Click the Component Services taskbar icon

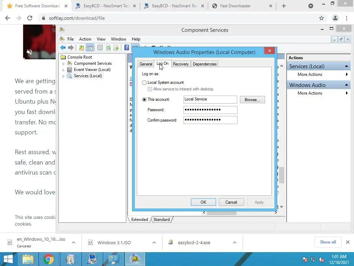(135, 259)
